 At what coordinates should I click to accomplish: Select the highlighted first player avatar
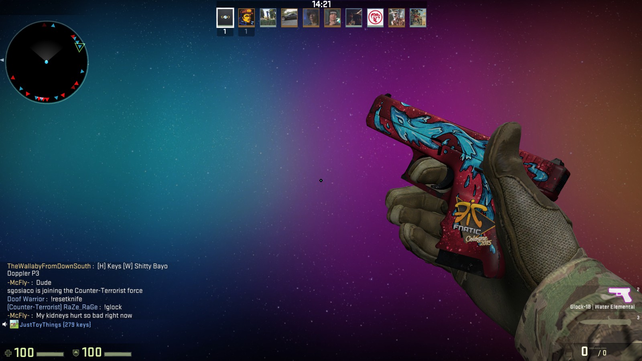point(225,18)
